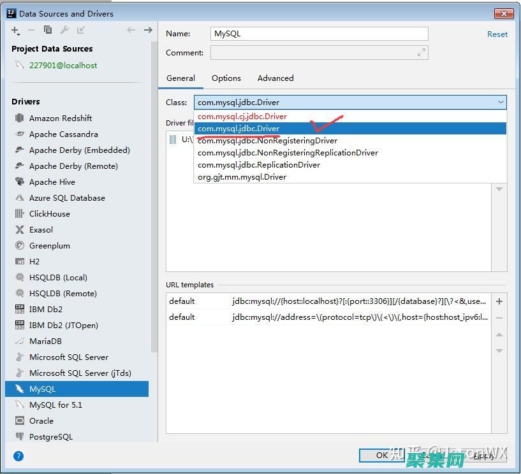Choose com.mysql.cj.jdbc.Driver from the class list
This screenshot has width=521, height=474.
tap(242, 117)
